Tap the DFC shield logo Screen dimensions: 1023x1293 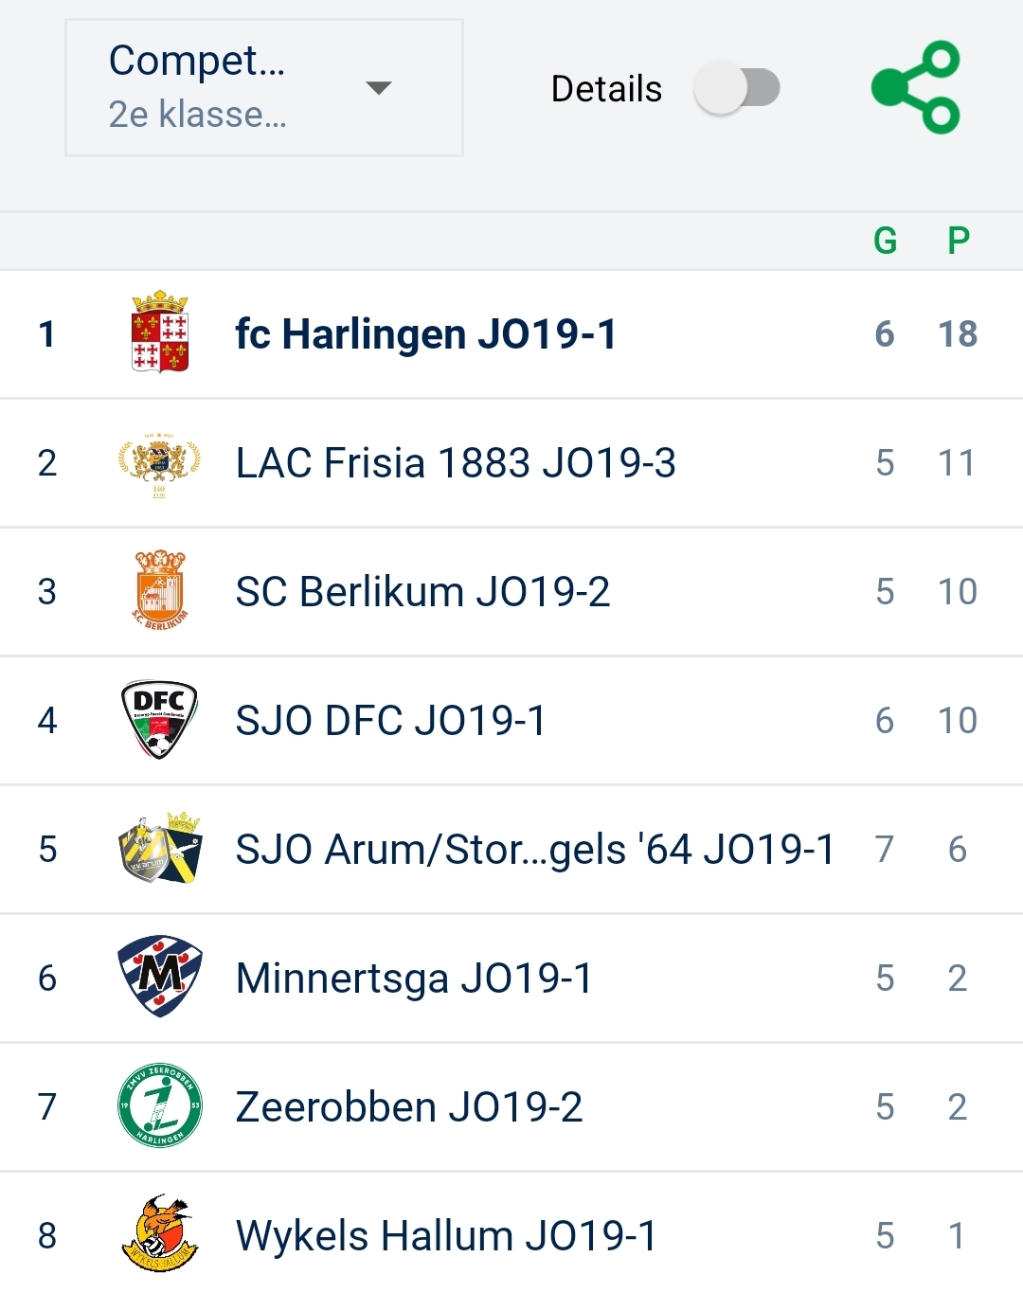coord(159,720)
